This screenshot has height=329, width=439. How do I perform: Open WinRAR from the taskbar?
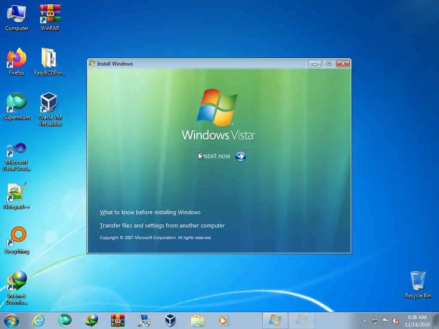(117, 320)
